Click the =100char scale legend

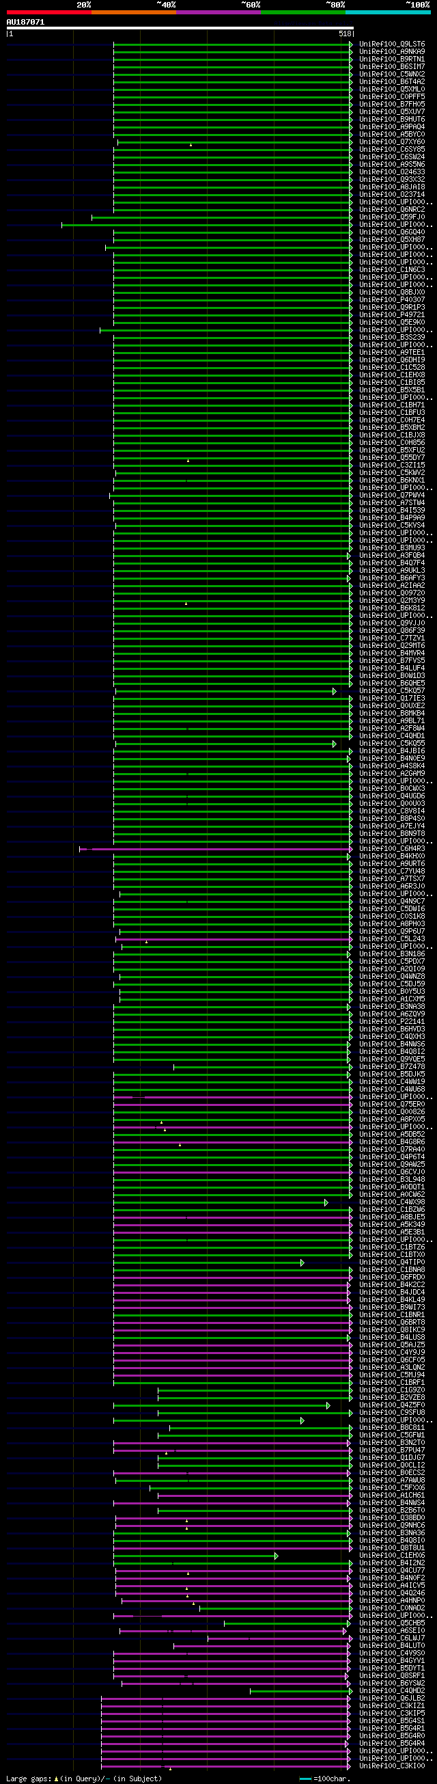pyautogui.click(x=324, y=1779)
